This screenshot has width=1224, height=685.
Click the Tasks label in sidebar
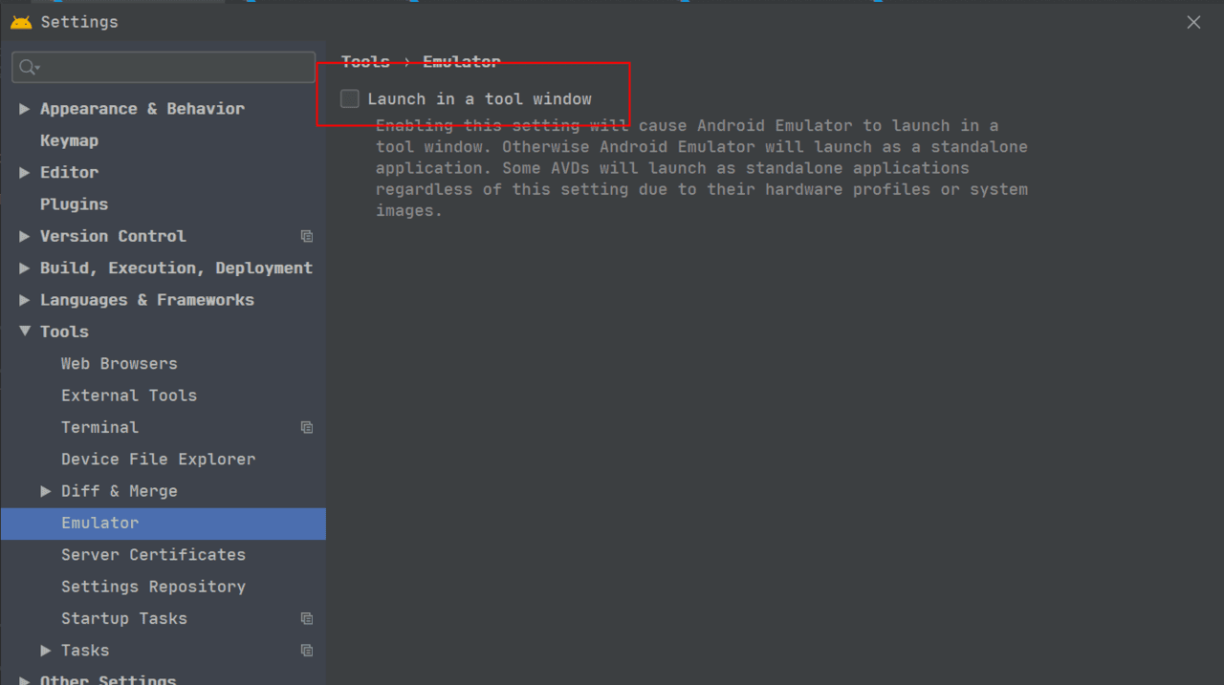(85, 651)
